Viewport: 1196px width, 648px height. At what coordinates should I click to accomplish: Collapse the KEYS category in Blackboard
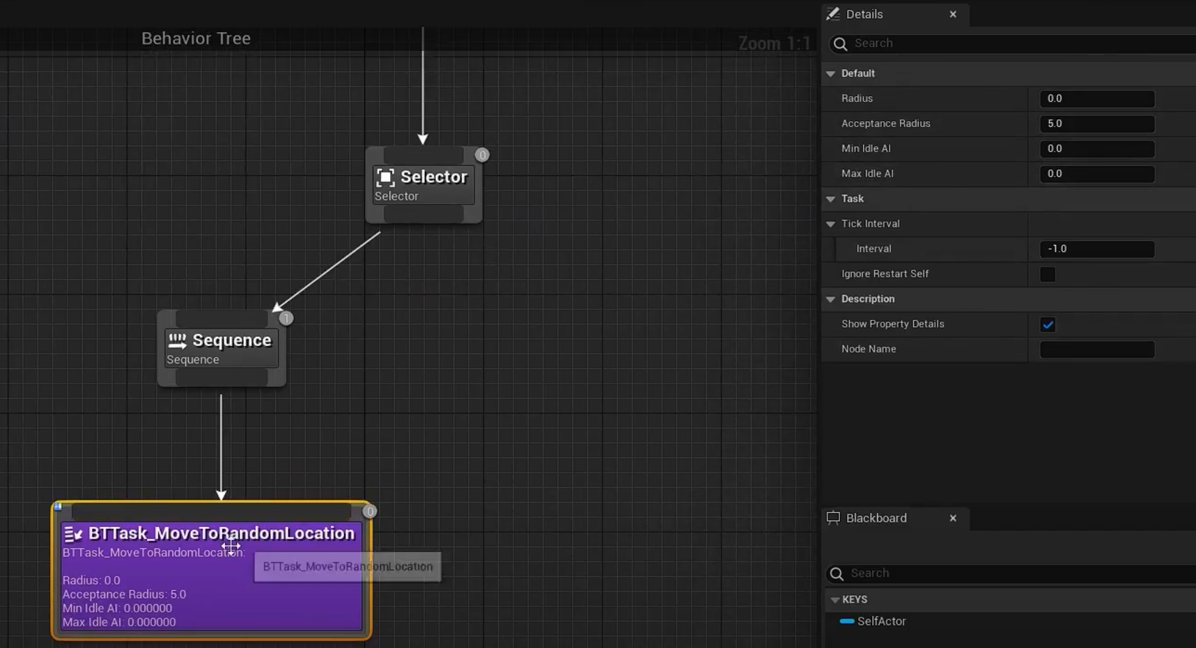(834, 600)
